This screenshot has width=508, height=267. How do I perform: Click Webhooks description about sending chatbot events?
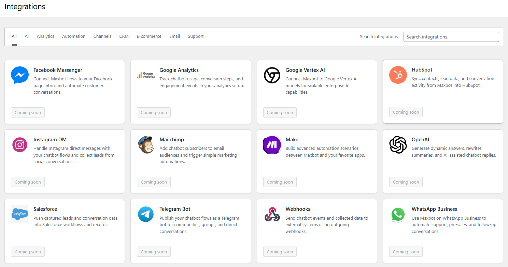[x=327, y=225]
